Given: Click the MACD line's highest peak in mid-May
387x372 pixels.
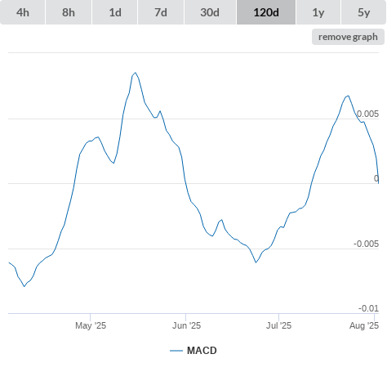Looking at the screenshot, I should point(136,73).
